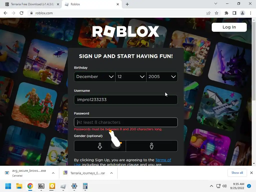Click the SIGN UP AND START HAVING FUN heading
256x192 pixels.
coord(126,56)
